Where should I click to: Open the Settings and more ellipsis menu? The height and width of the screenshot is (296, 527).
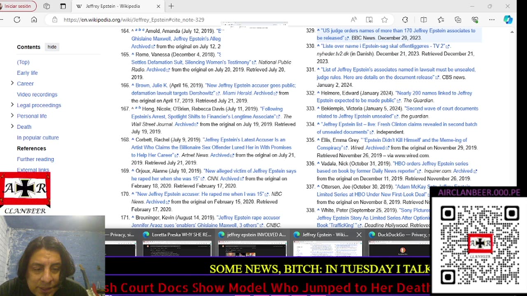point(492,20)
